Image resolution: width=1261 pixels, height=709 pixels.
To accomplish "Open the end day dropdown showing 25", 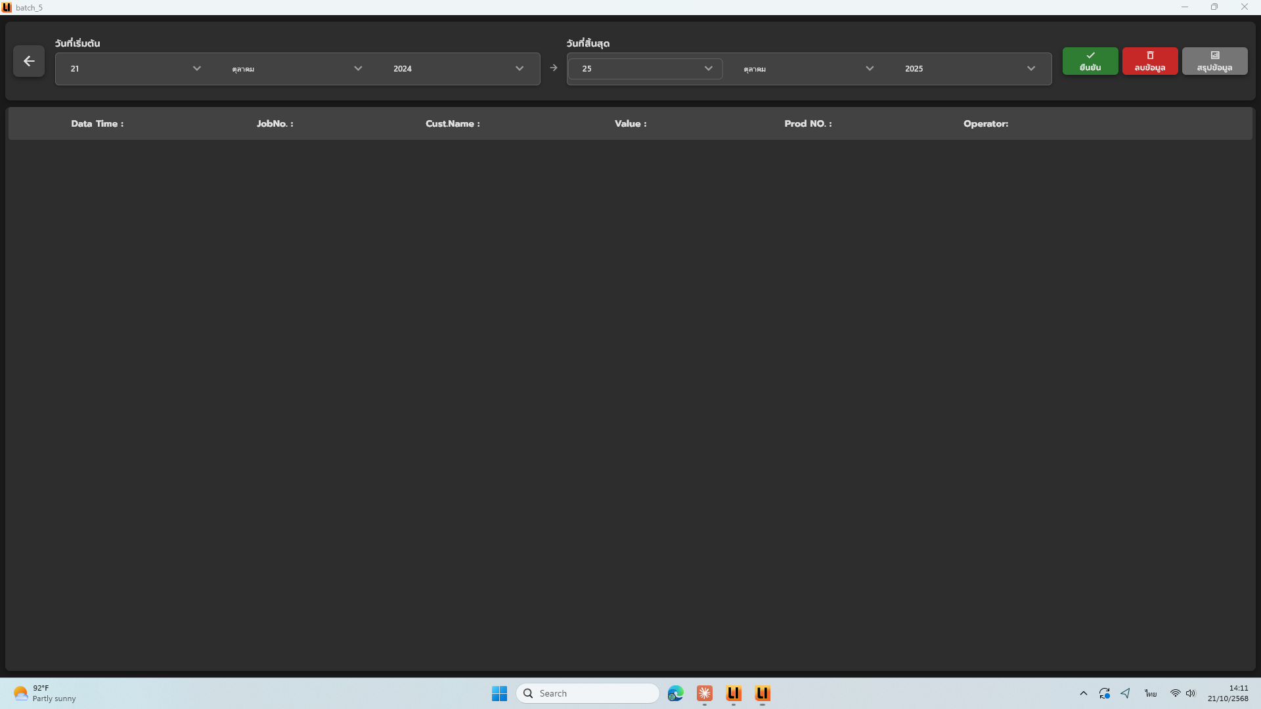I will 646,69.
